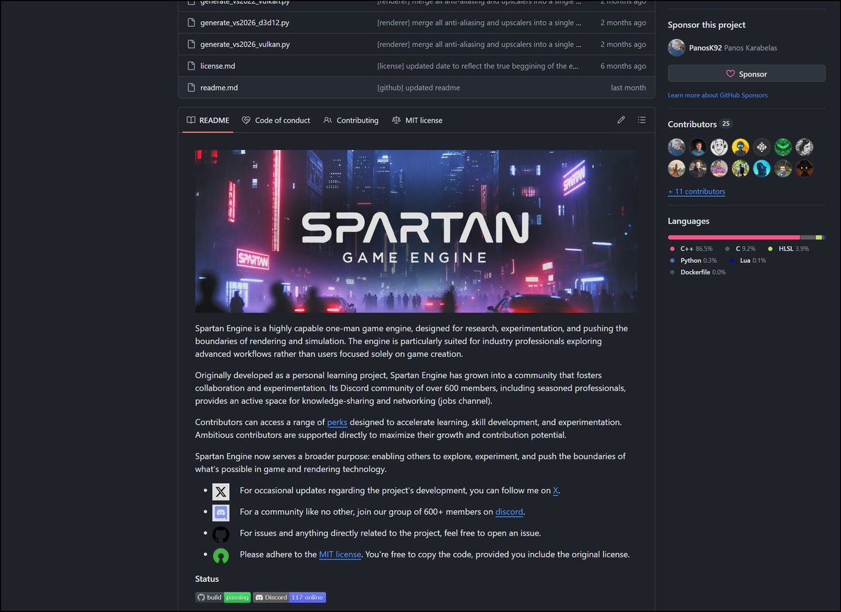Open the + 11 contributors link

(697, 191)
